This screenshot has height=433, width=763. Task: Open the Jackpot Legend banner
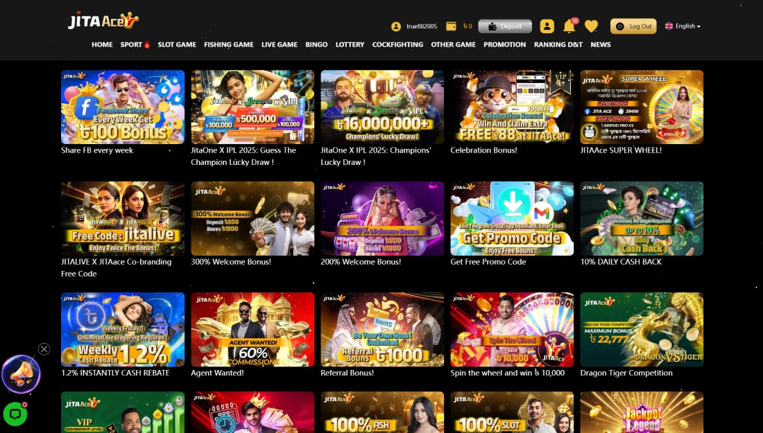[x=642, y=412]
